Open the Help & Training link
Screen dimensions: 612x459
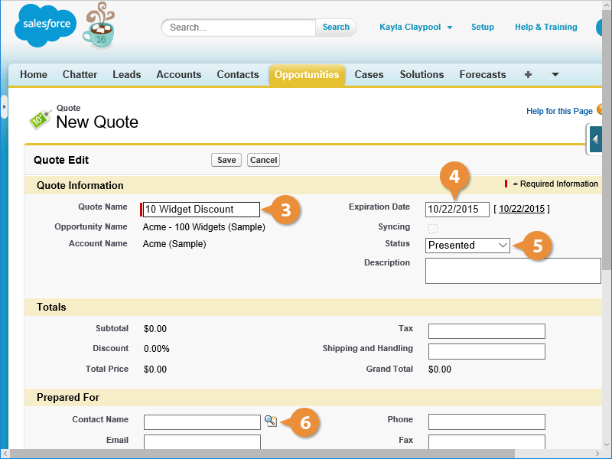pyautogui.click(x=545, y=27)
